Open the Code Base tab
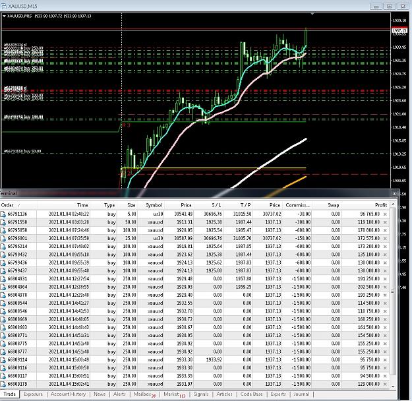The image size is (412, 401). [251, 394]
